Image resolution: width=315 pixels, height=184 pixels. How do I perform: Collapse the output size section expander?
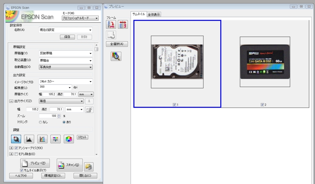[11, 101]
